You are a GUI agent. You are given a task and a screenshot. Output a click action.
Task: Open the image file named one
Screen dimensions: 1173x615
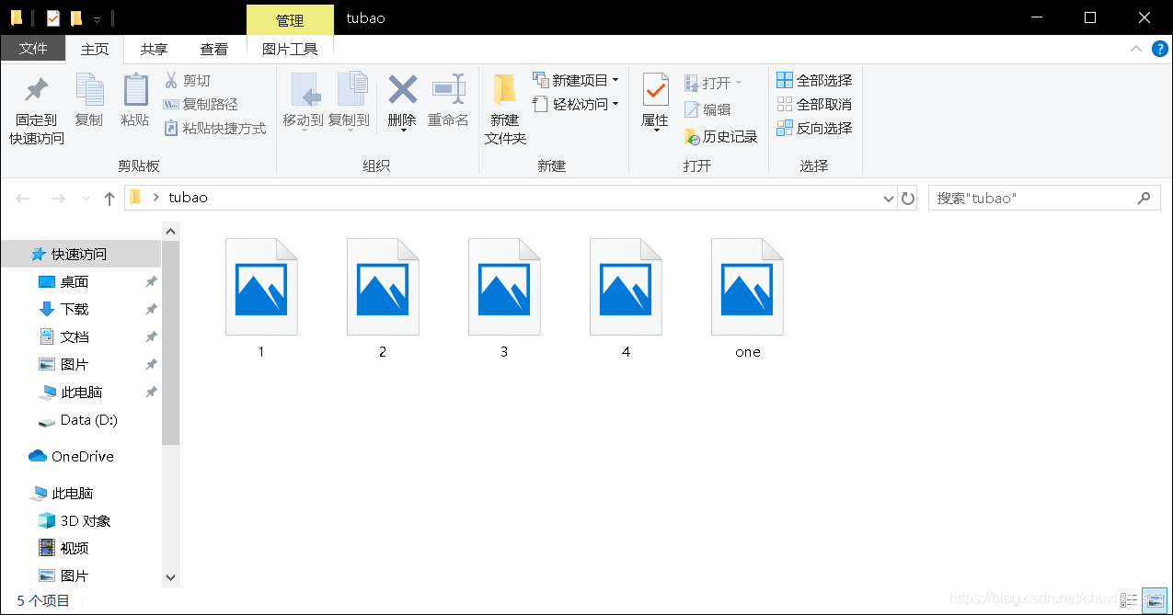pyautogui.click(x=746, y=285)
